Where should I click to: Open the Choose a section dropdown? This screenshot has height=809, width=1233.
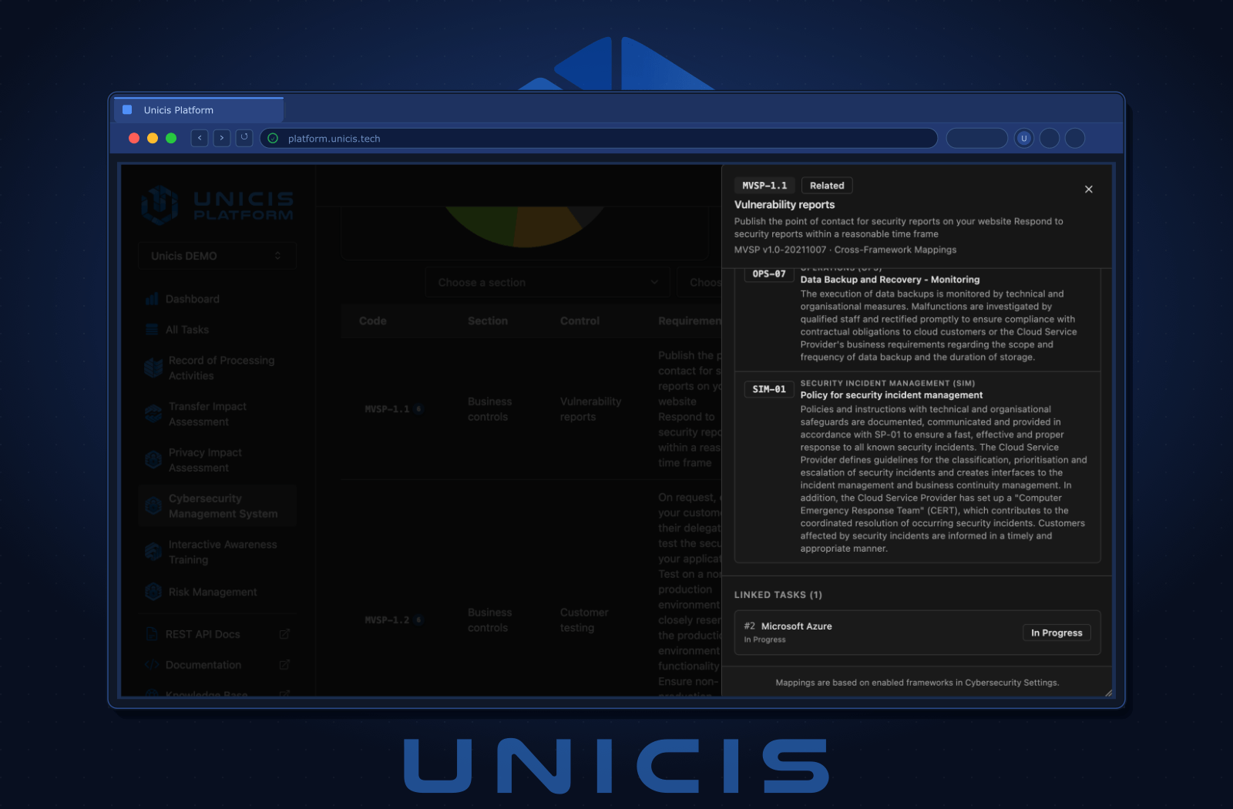click(x=547, y=283)
